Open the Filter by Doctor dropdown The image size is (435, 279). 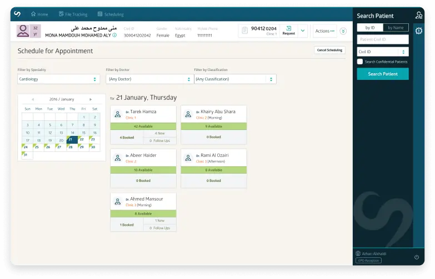coord(149,79)
